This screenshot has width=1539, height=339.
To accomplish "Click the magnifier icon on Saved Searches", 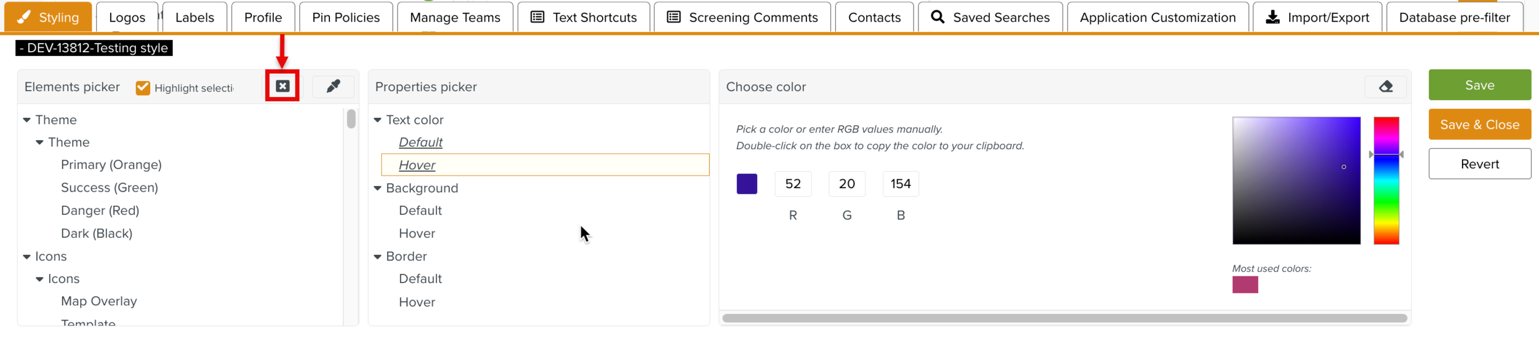I will point(938,17).
